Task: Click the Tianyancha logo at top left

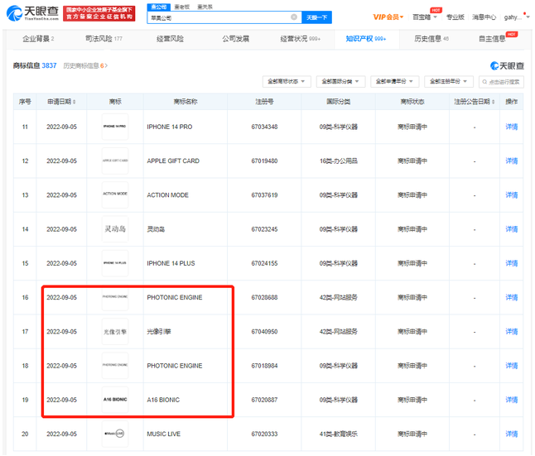Action: point(33,13)
